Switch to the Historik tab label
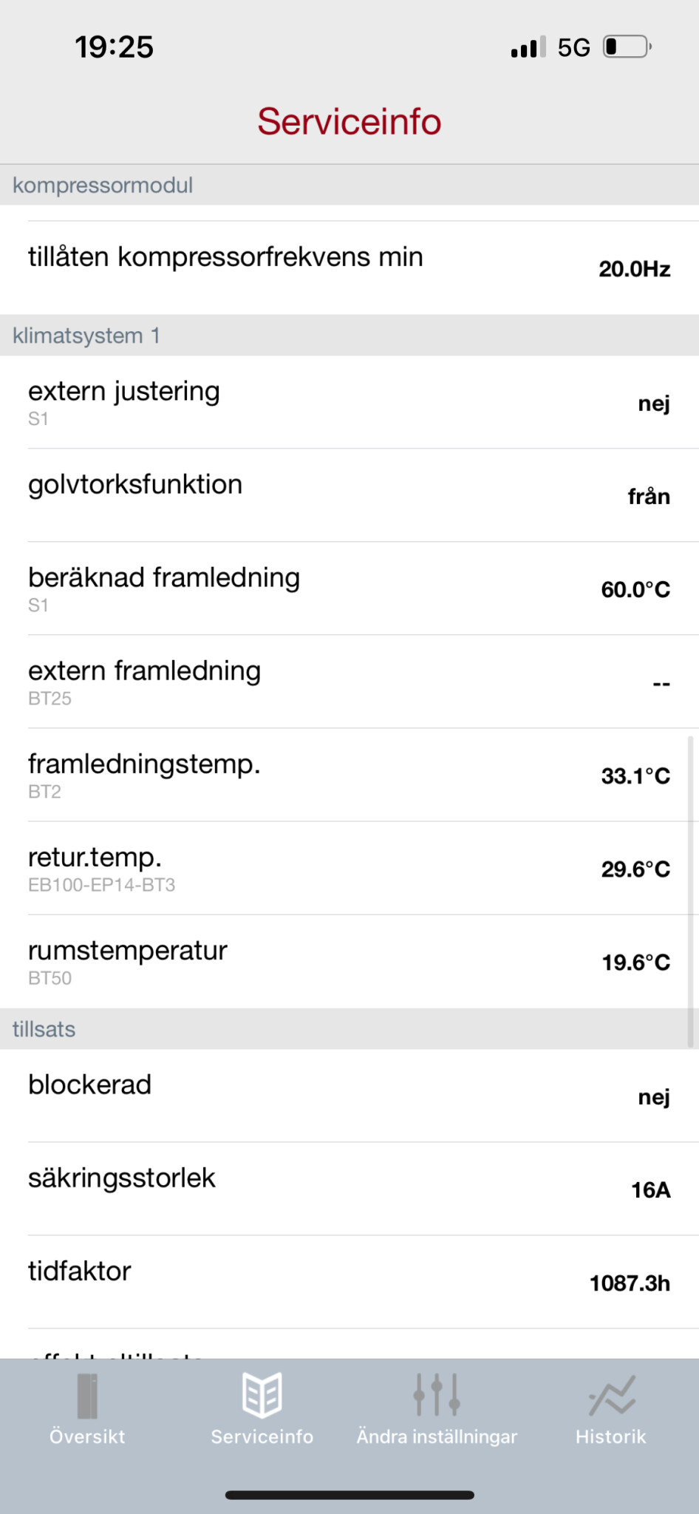The image size is (699, 1514). [611, 1436]
